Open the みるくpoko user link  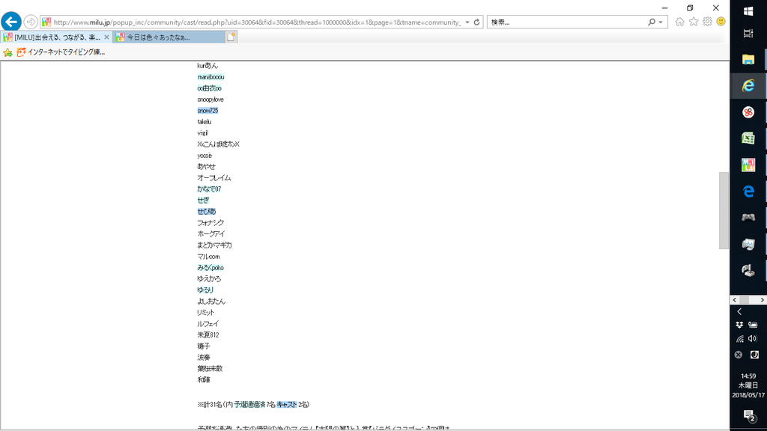click(210, 268)
